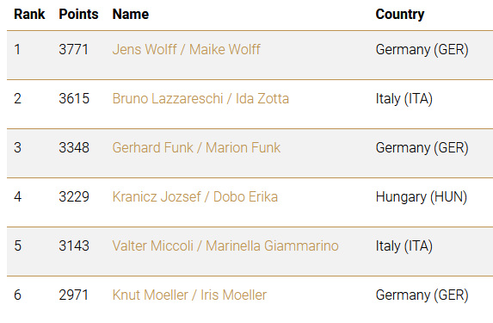This screenshot has width=493, height=323.
Task: Open Valter Miccoli / Marinella Giammarino link
Action: click(225, 245)
